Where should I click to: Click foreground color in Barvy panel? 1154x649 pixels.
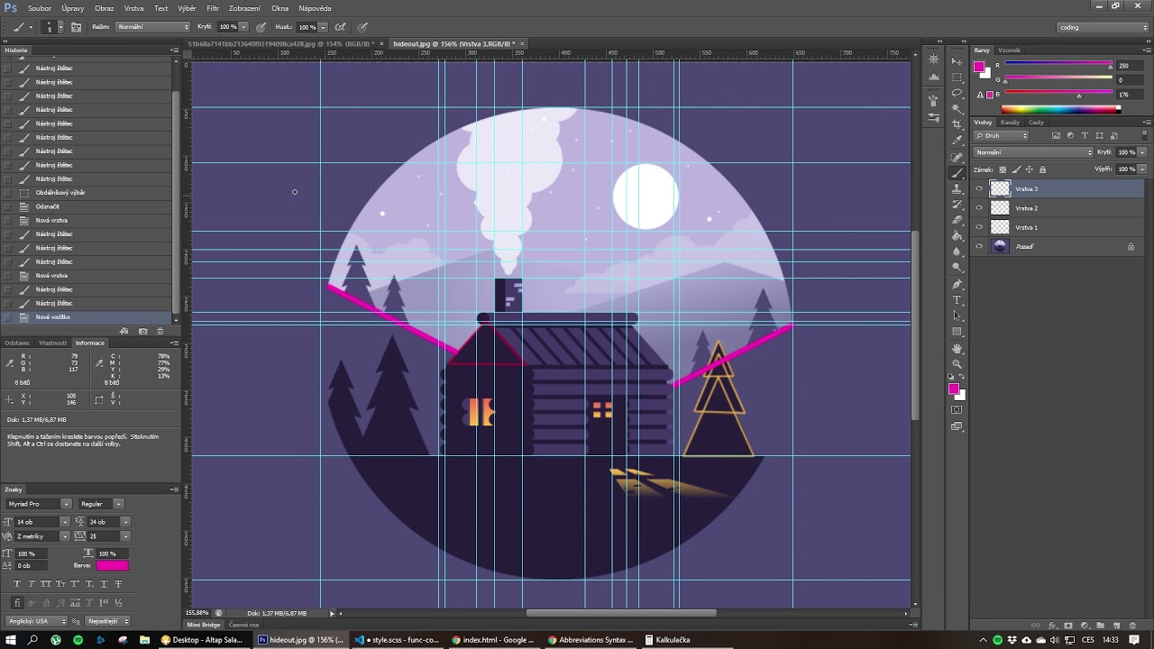[x=979, y=66]
